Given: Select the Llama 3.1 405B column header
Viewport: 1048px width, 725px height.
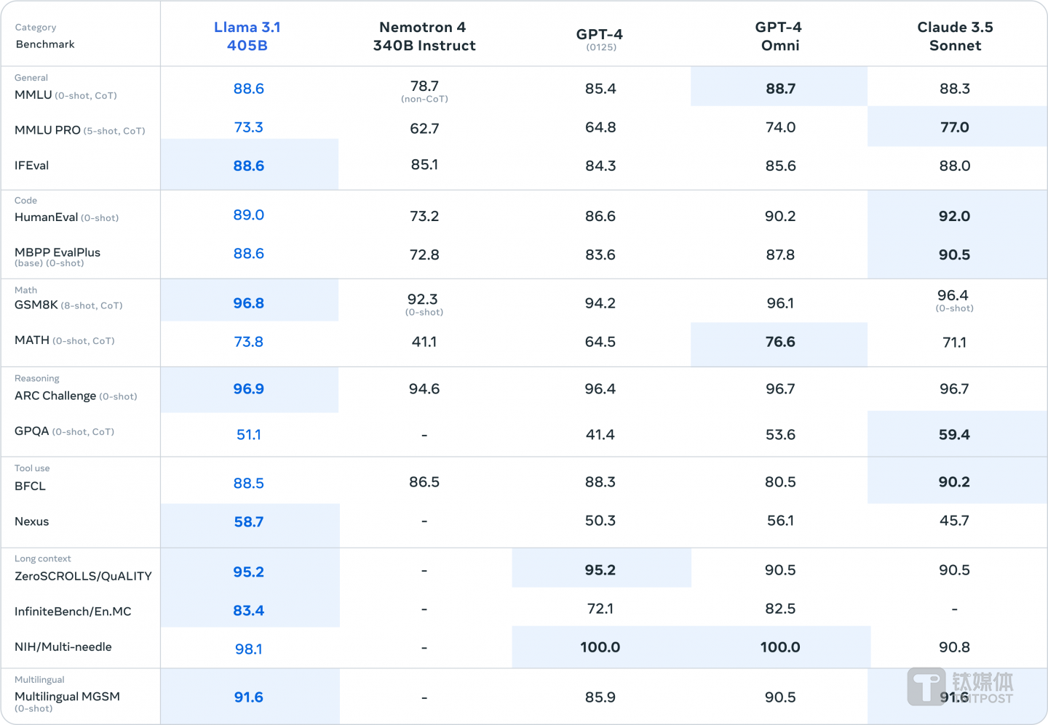Looking at the screenshot, I should click(247, 36).
